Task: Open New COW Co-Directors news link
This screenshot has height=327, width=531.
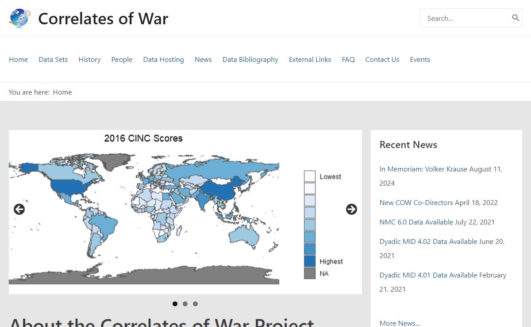Action: pyautogui.click(x=416, y=202)
